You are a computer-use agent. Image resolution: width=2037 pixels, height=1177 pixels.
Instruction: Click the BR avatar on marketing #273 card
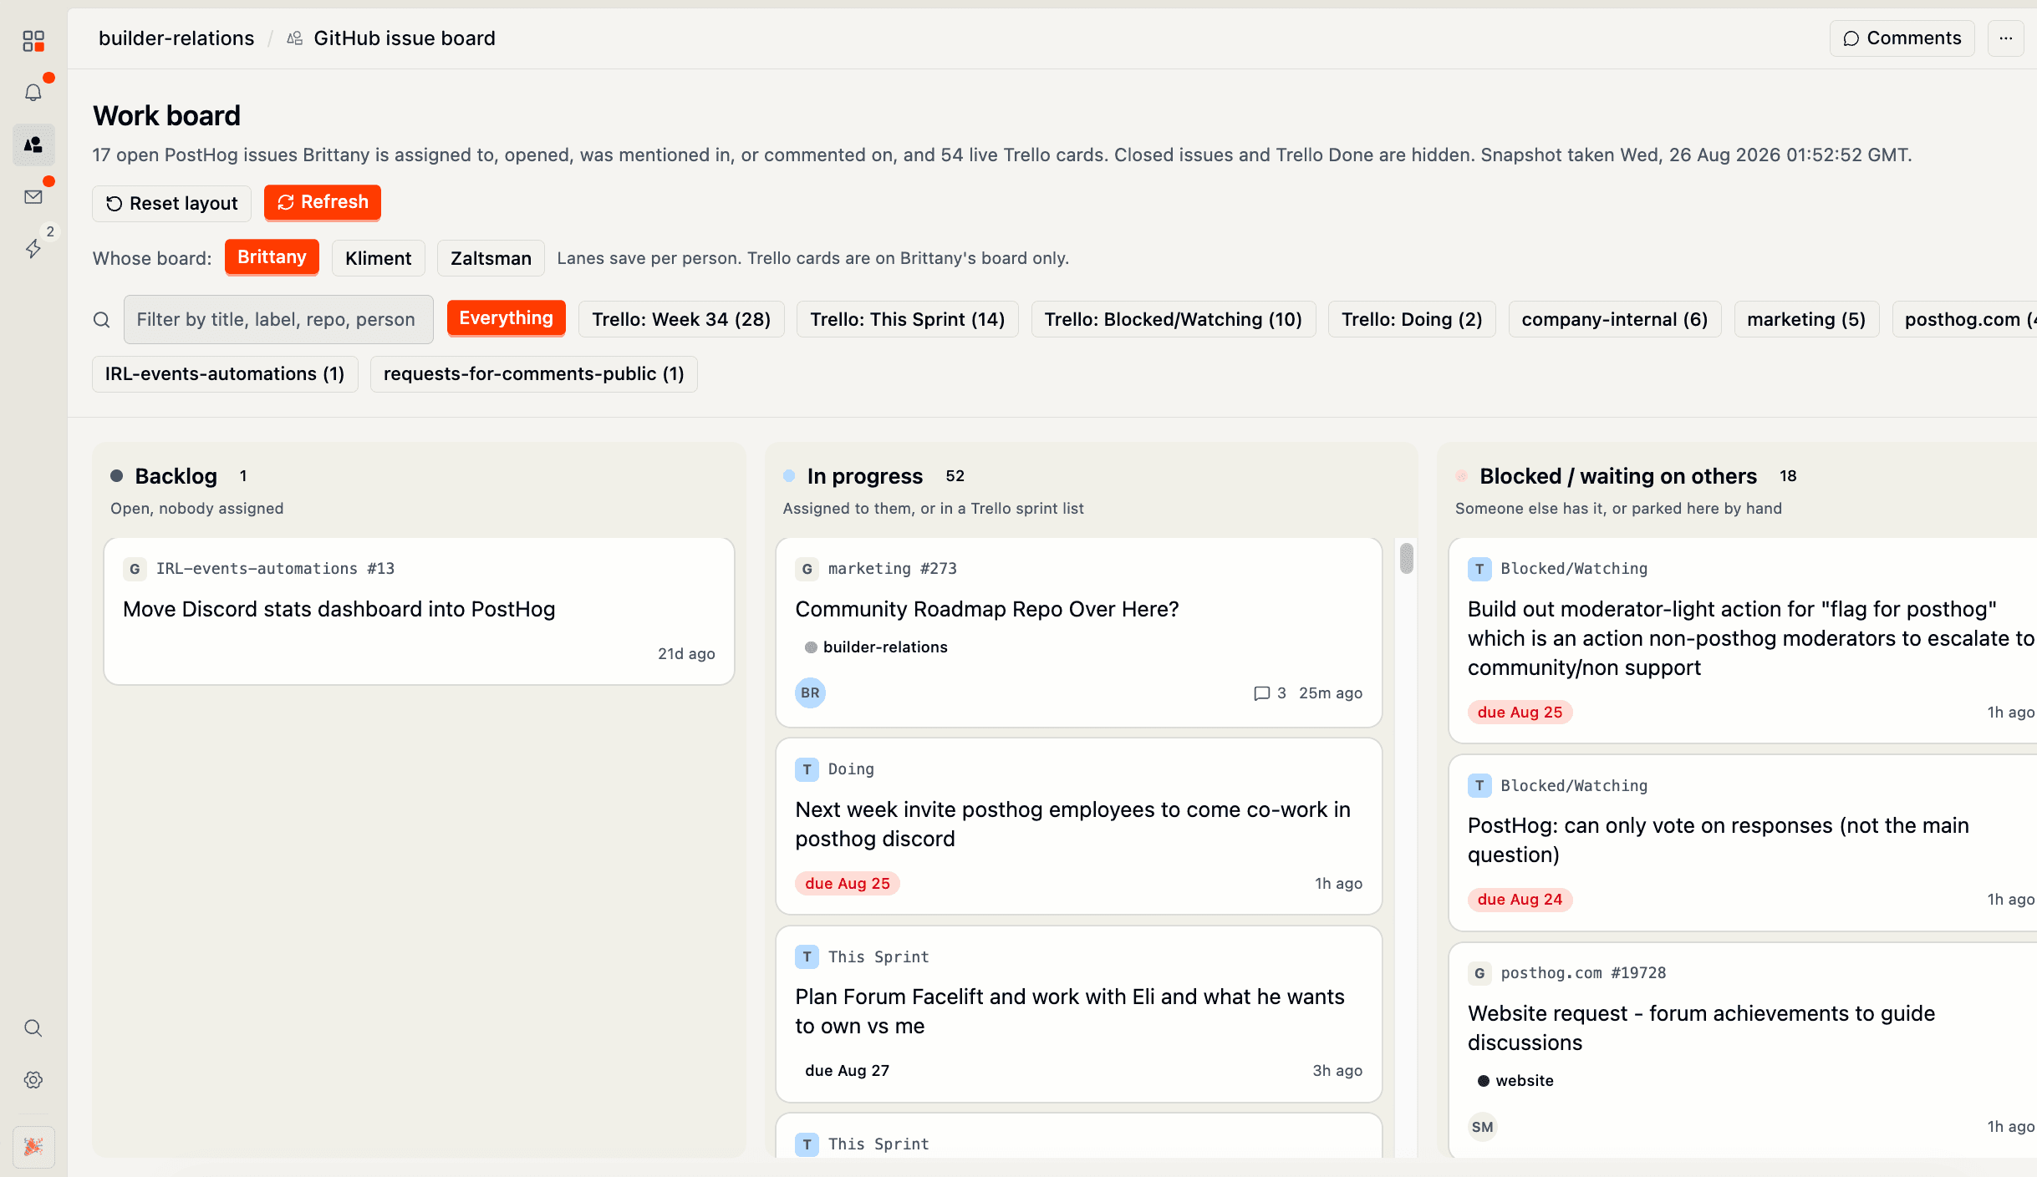(x=810, y=693)
